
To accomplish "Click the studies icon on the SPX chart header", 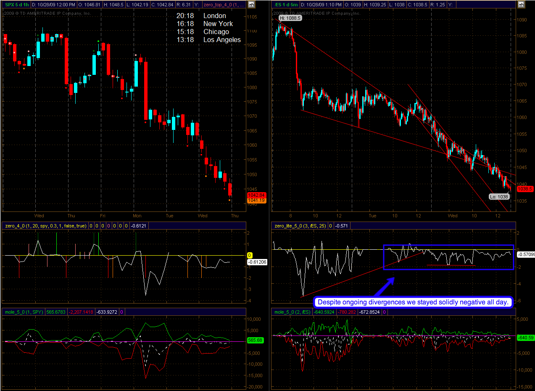I will click(x=251, y=5).
